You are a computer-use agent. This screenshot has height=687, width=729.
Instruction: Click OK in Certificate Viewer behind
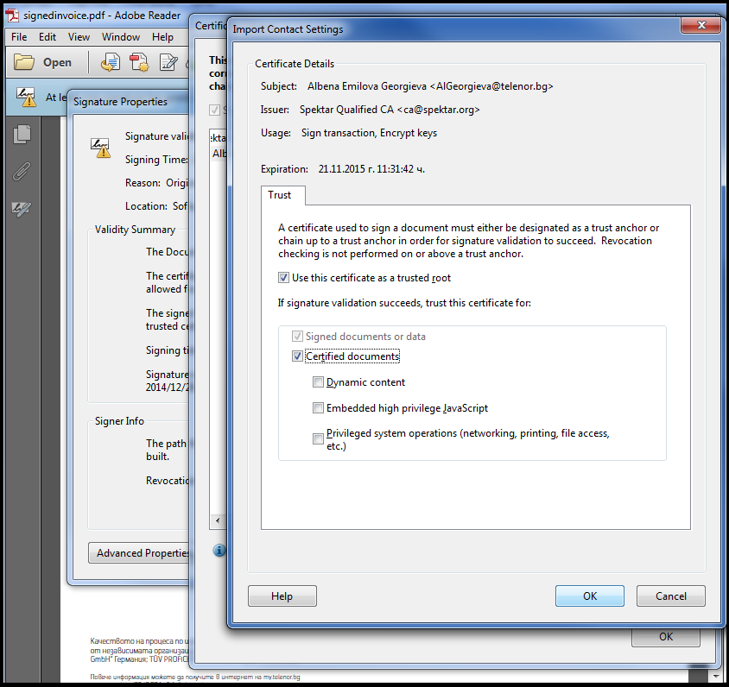[x=666, y=637]
